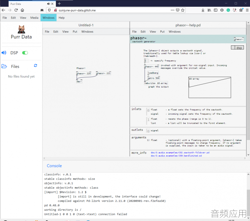Open the main Media menu
The height and width of the screenshot is (221, 250).
tap(34, 18)
